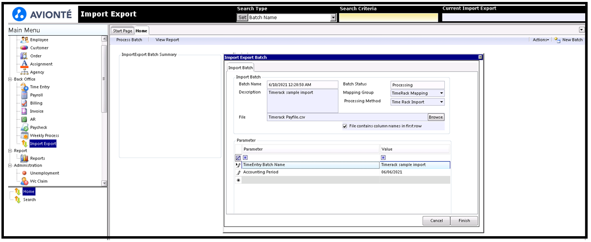This screenshot has width=591, height=242.
Task: Click the Customer icon in Main Menu
Action: coord(24,48)
